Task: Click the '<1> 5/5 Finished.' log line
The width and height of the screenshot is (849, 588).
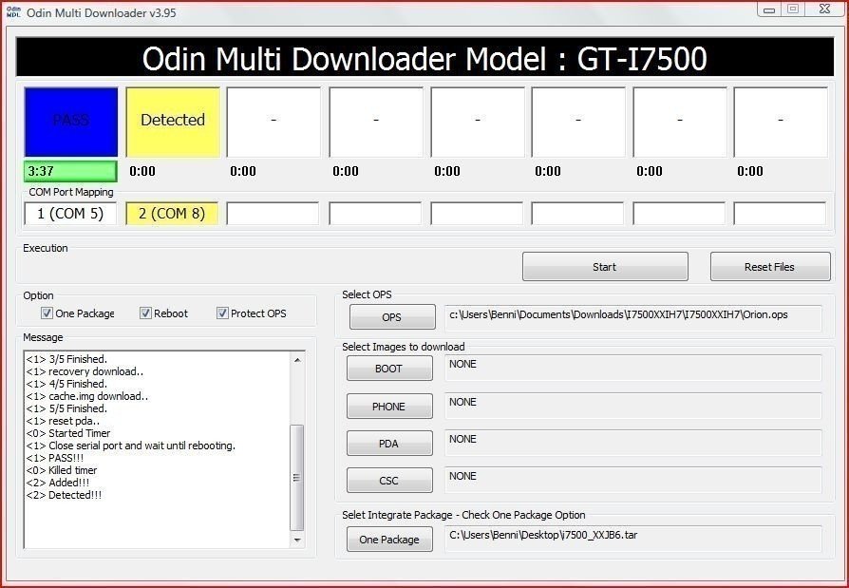Action: click(66, 408)
